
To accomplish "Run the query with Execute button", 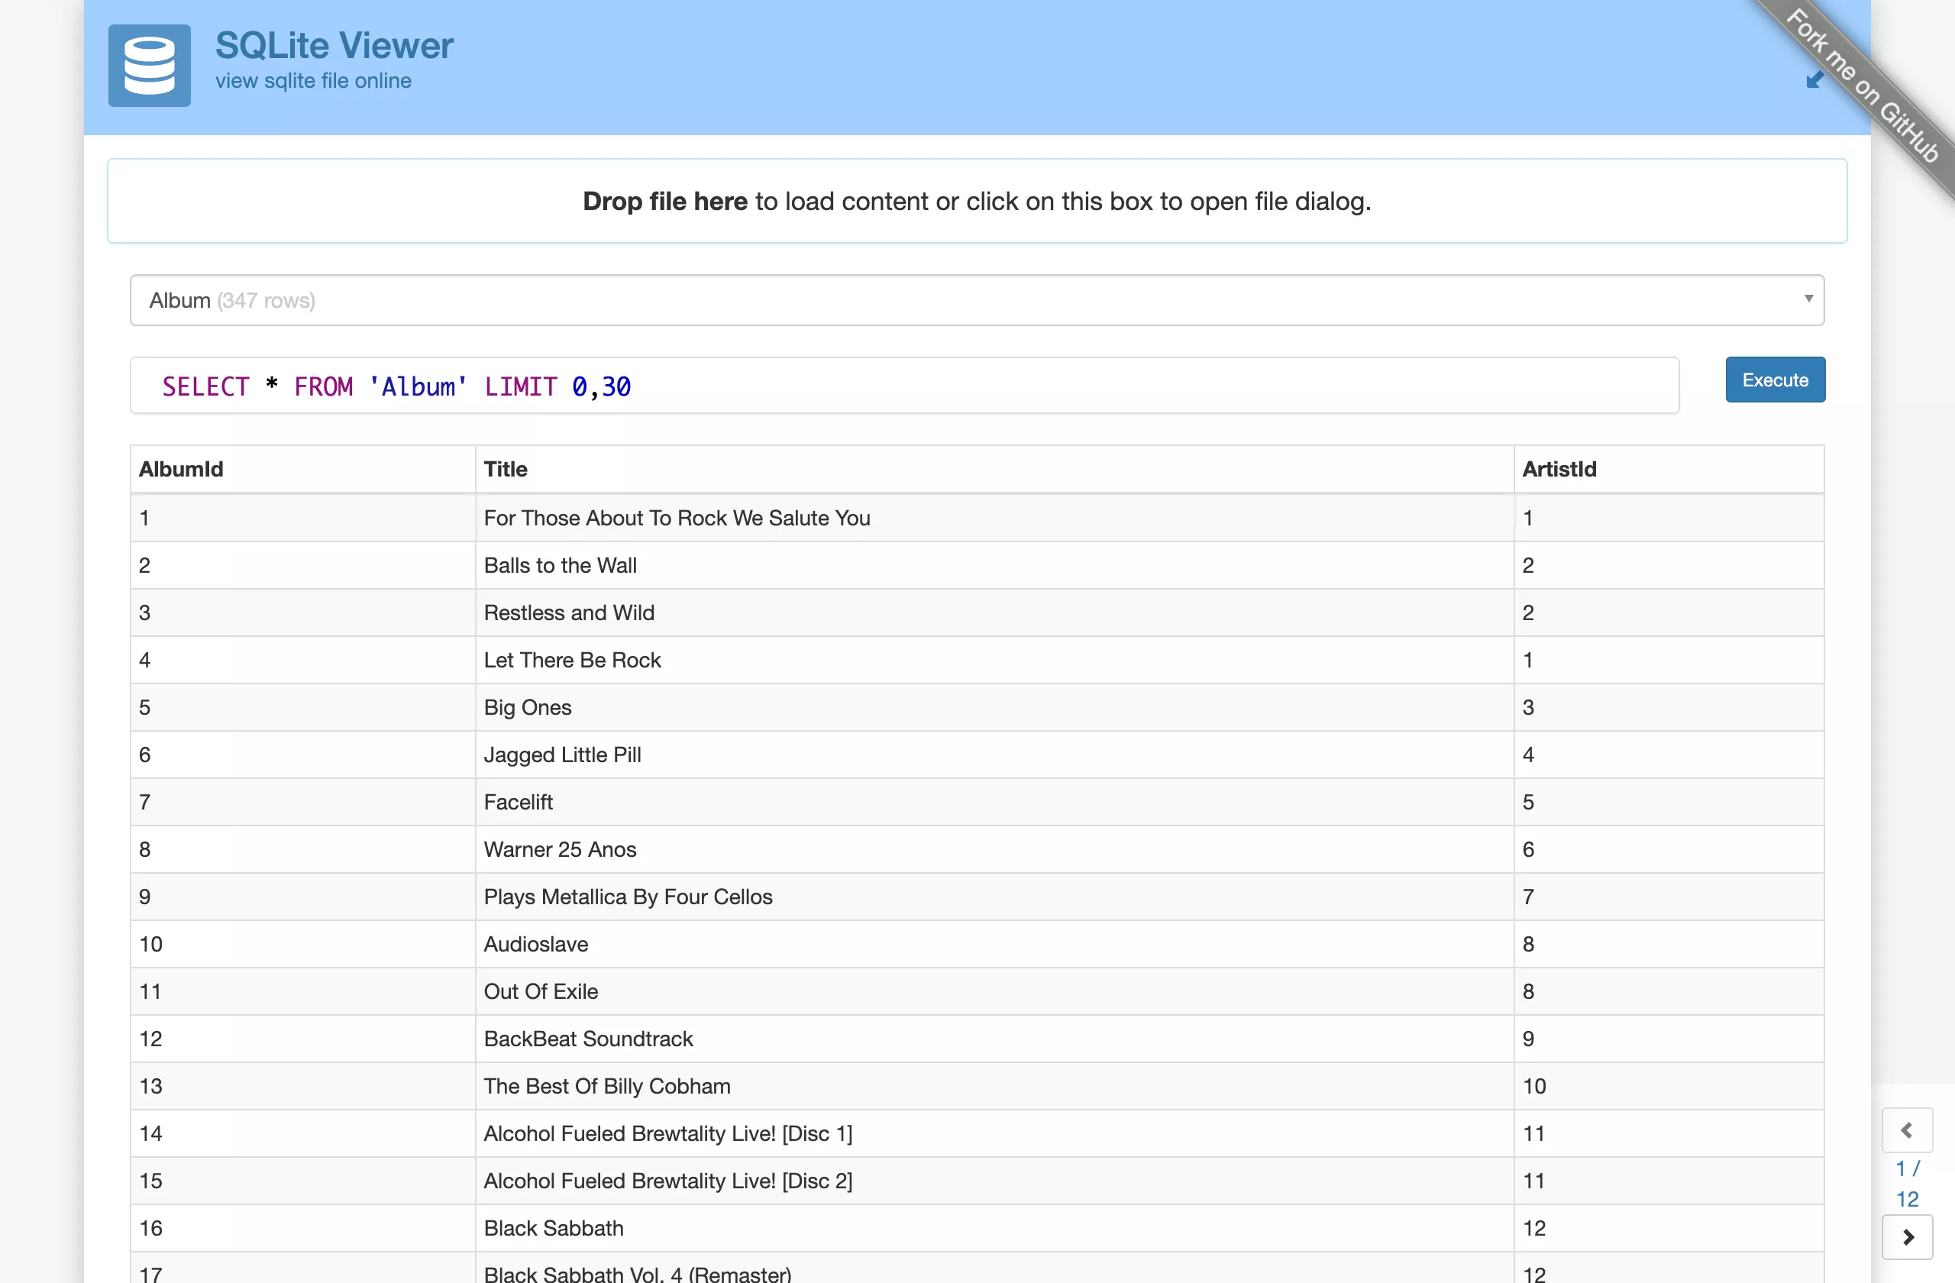I will pos(1774,380).
